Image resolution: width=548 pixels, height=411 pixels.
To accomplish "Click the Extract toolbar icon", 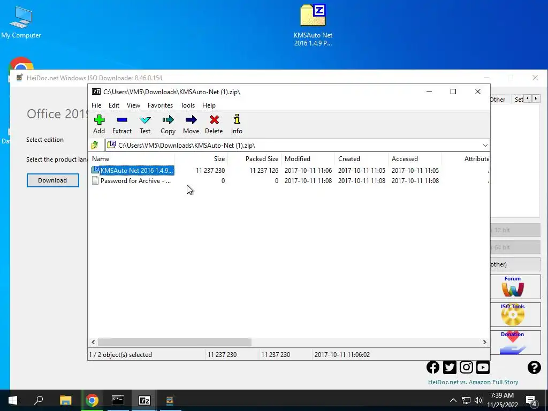I will click(122, 124).
